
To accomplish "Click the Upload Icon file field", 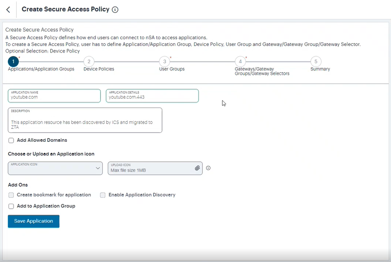I will coord(151,168).
